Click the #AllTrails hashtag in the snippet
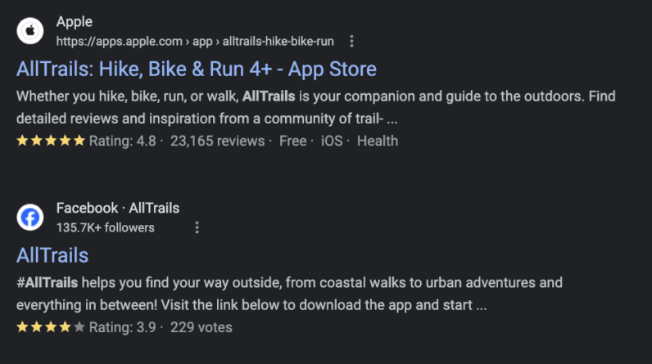Viewport: 652px width, 364px height. 48,284
